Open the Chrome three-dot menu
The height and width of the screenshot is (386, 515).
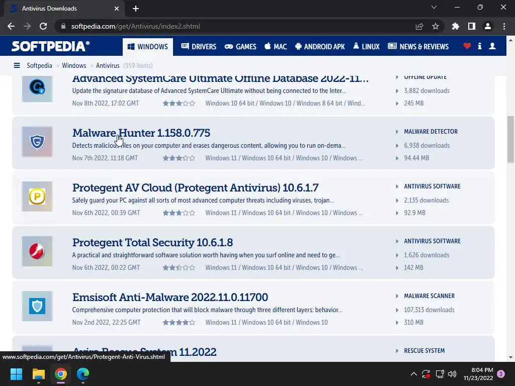(x=504, y=26)
